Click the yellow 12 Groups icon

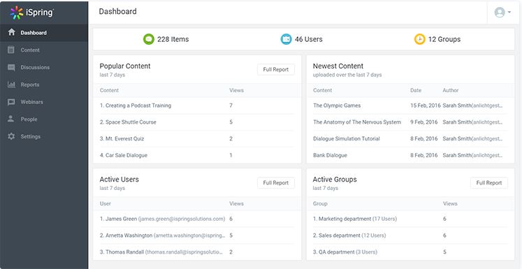click(x=420, y=39)
